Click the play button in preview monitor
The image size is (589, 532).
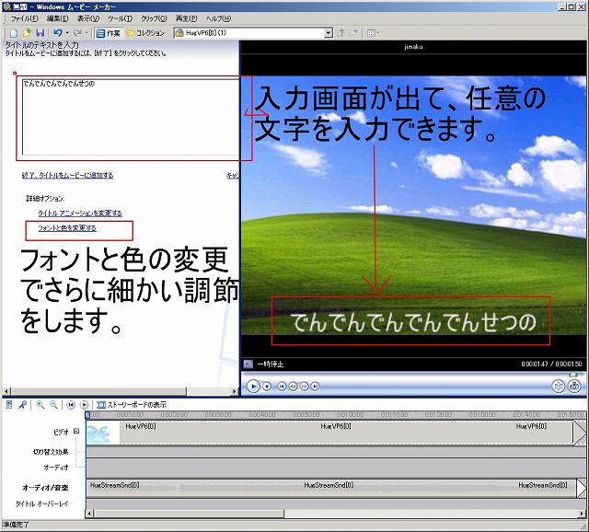tap(254, 386)
